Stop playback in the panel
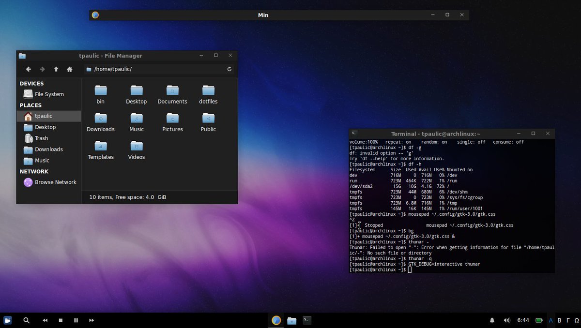The image size is (581, 328). point(61,320)
